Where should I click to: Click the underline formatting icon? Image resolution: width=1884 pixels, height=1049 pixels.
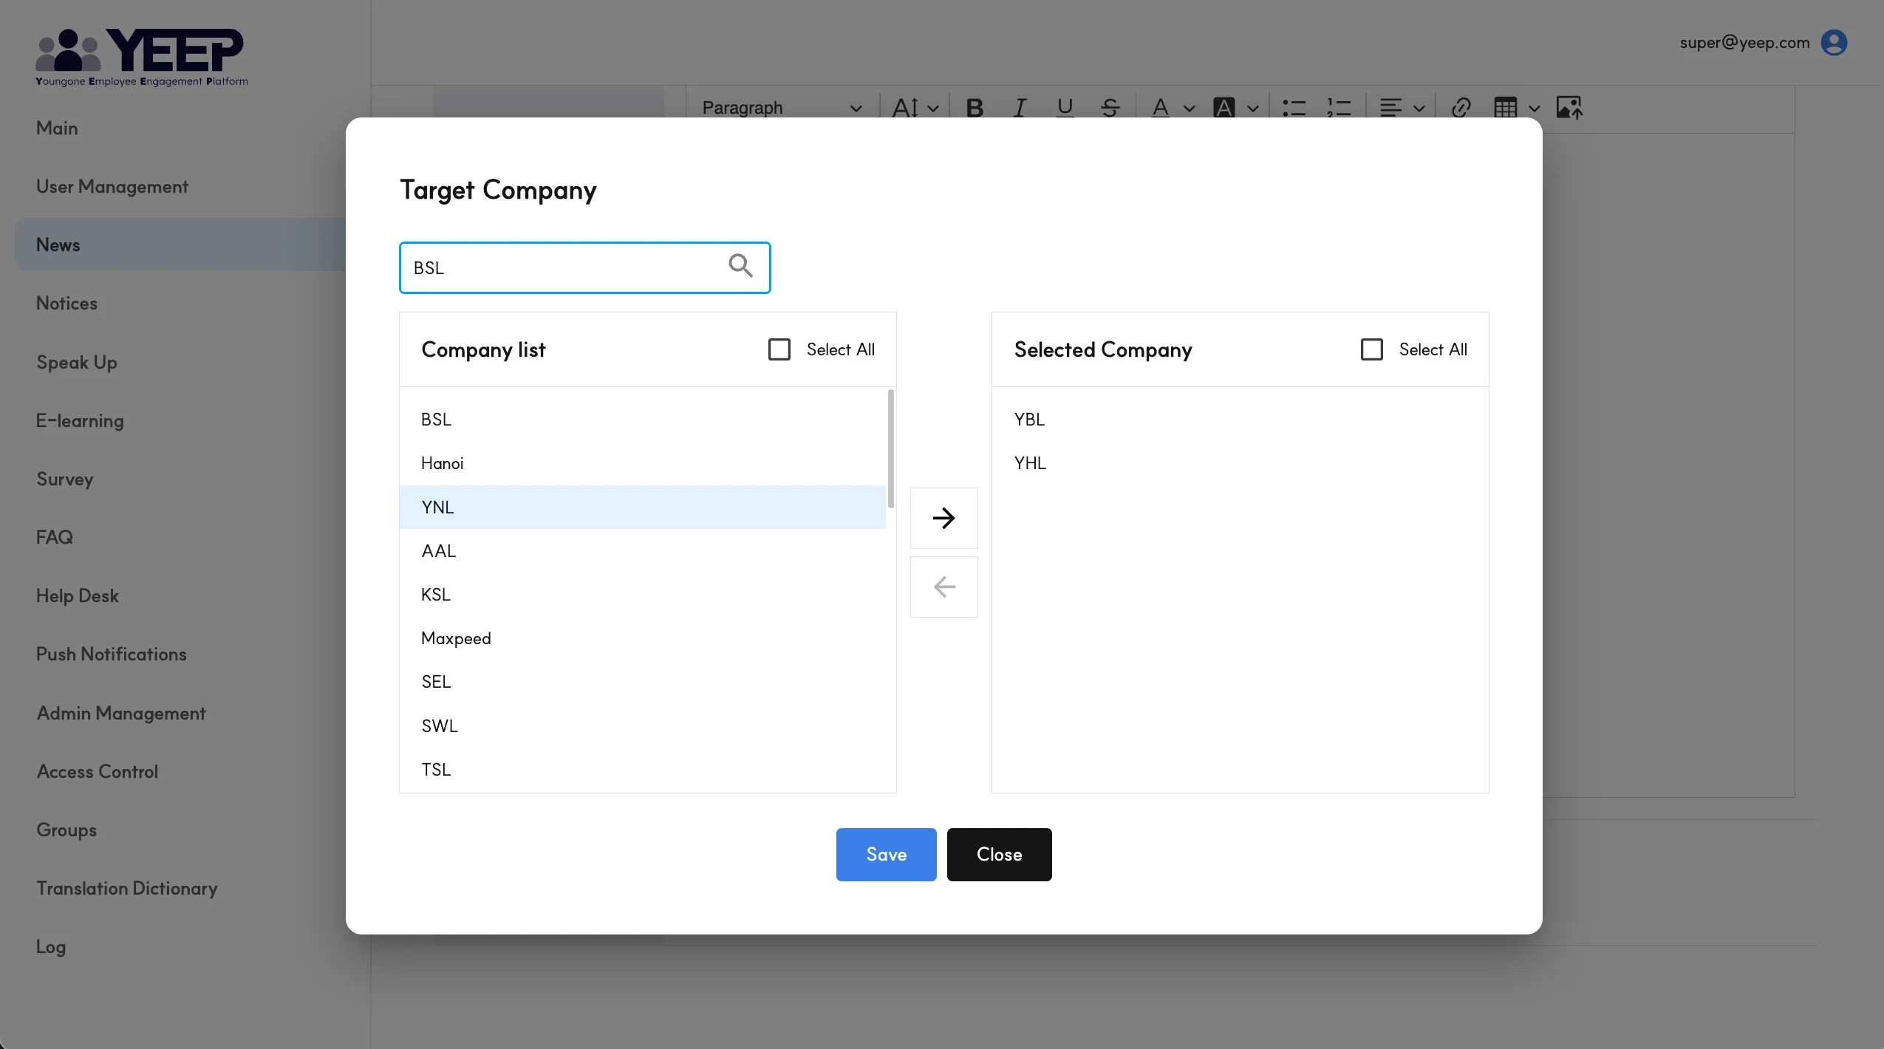(1065, 108)
